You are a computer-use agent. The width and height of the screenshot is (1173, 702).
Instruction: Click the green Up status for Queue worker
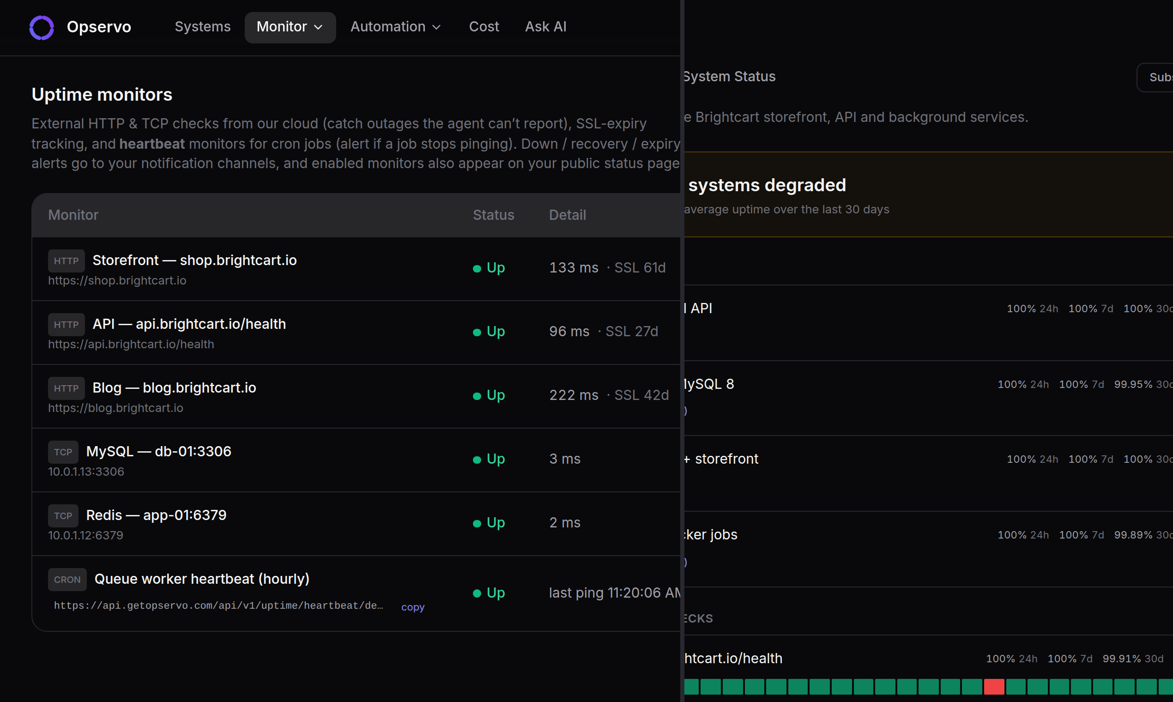[x=489, y=593]
